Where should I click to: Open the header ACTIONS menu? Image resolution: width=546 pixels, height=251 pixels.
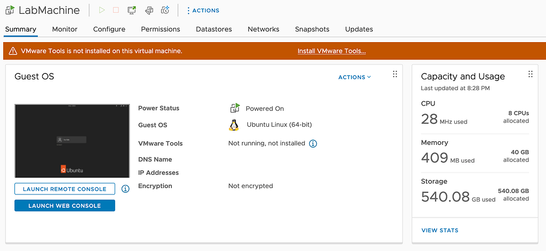(x=203, y=11)
